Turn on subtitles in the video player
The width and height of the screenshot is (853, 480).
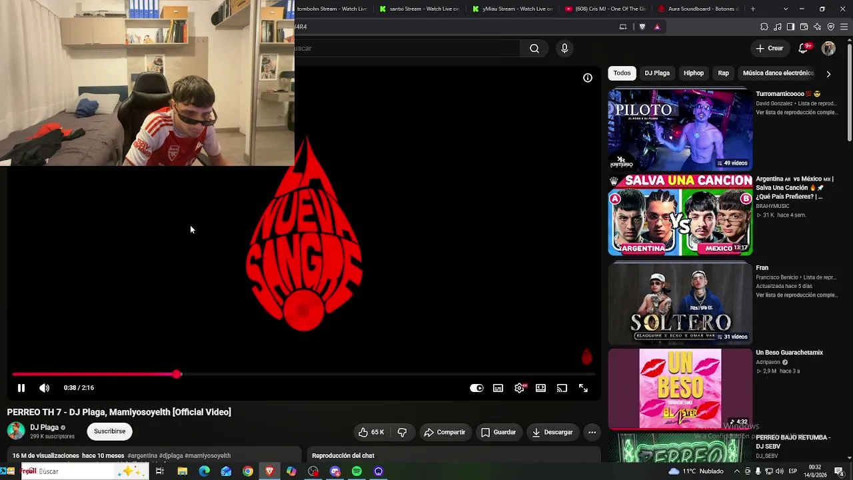(x=498, y=388)
